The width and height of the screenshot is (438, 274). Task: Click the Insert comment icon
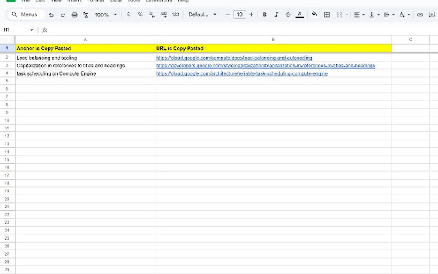click(x=431, y=14)
